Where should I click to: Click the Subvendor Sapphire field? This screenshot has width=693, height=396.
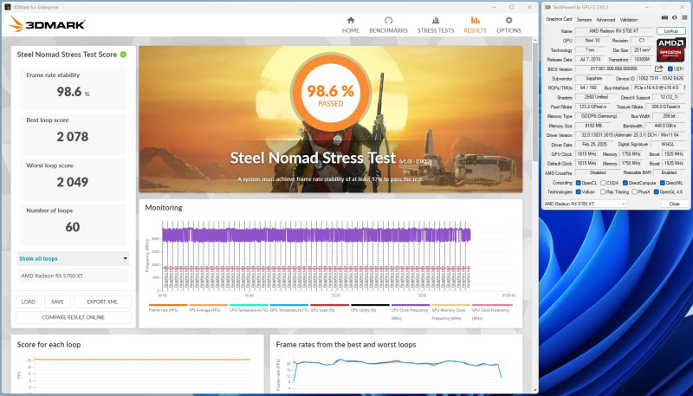coord(593,78)
